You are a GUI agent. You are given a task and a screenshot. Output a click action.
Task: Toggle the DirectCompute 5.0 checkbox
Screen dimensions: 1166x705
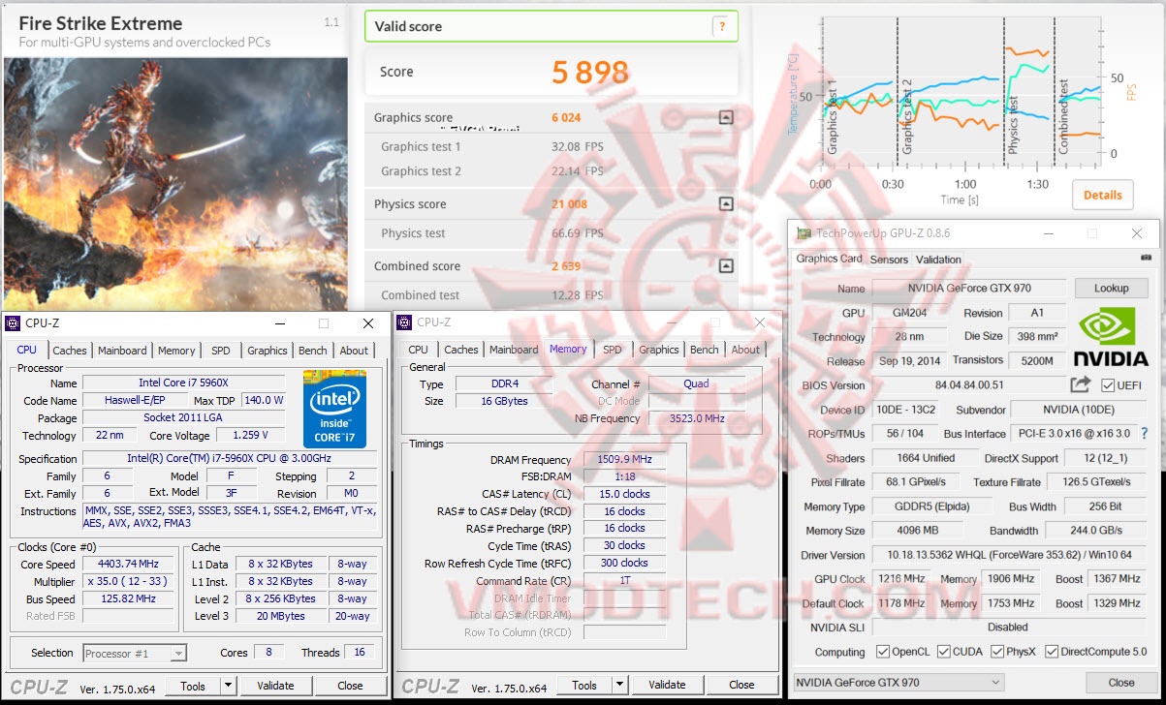(1052, 652)
